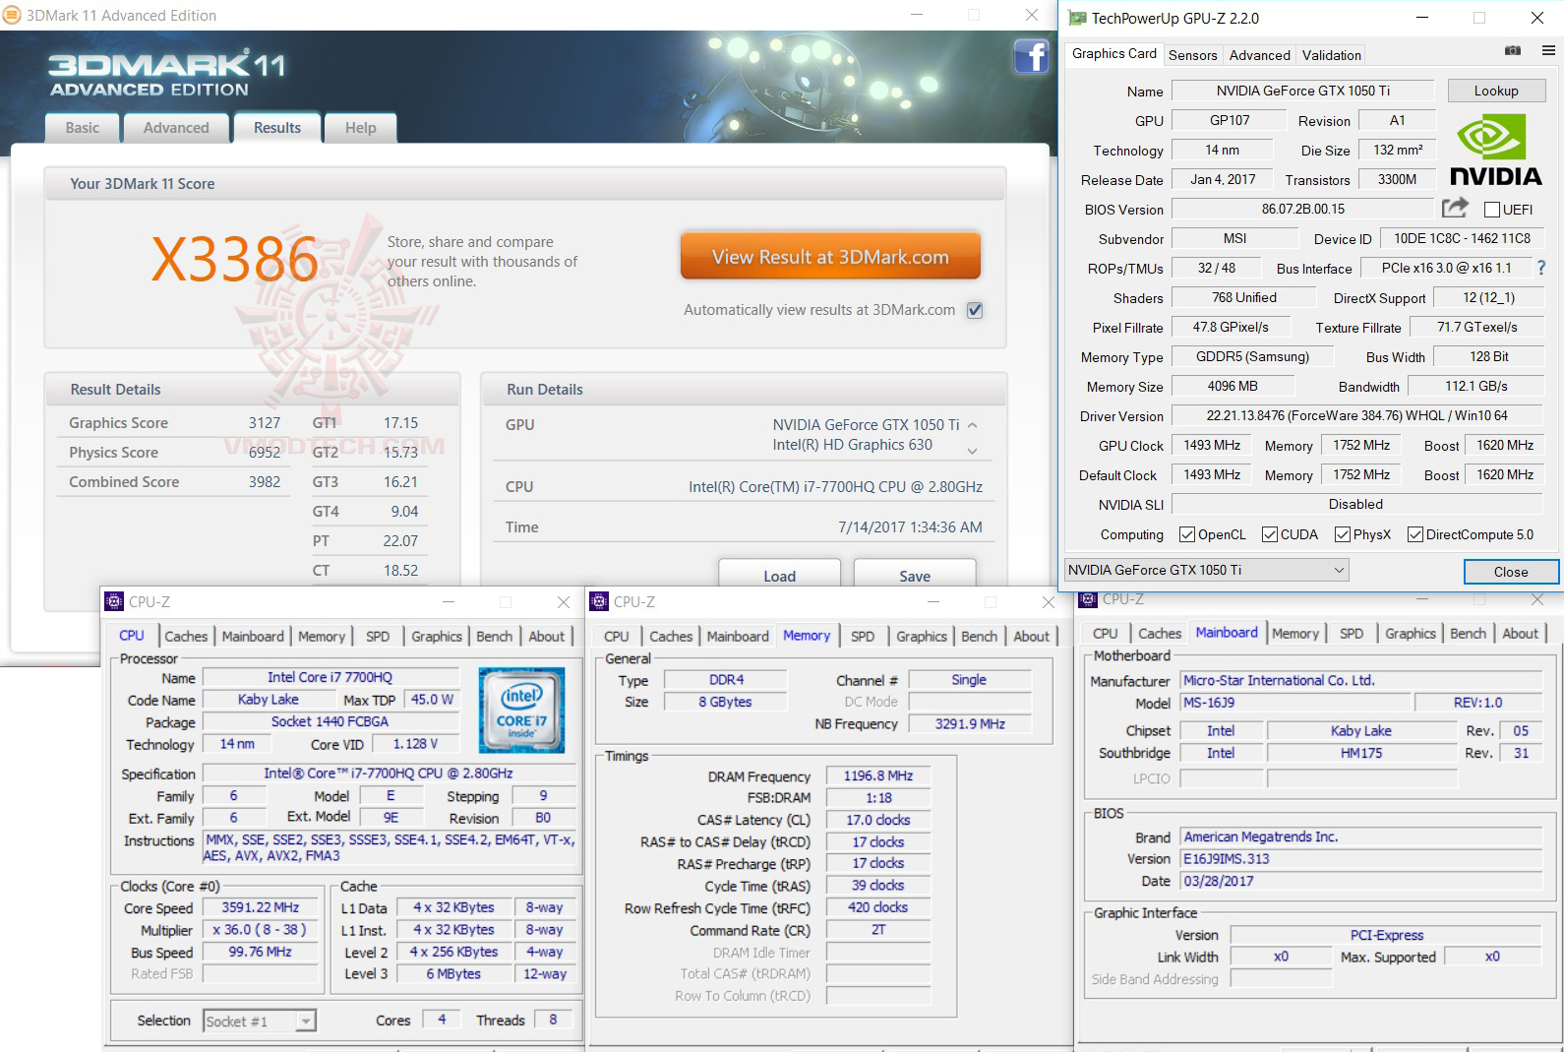Click the Memory Type DDR4 value in CPU-Z
Viewport: 1564px width, 1052px height.
[x=726, y=680]
